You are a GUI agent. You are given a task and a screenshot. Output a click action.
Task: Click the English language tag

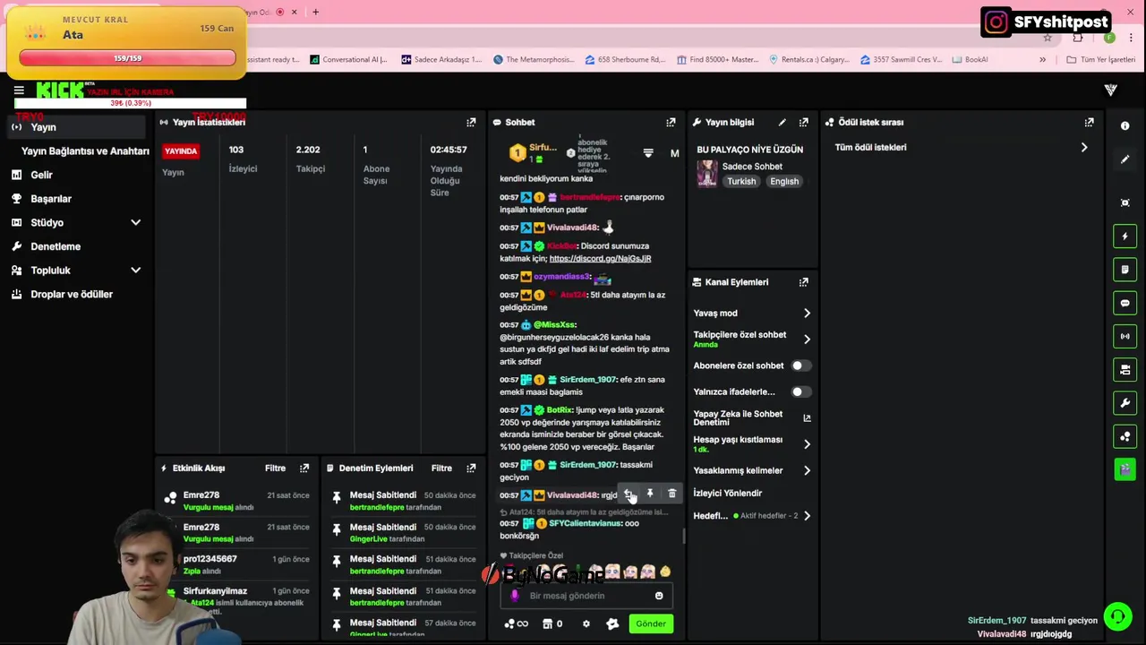click(784, 181)
